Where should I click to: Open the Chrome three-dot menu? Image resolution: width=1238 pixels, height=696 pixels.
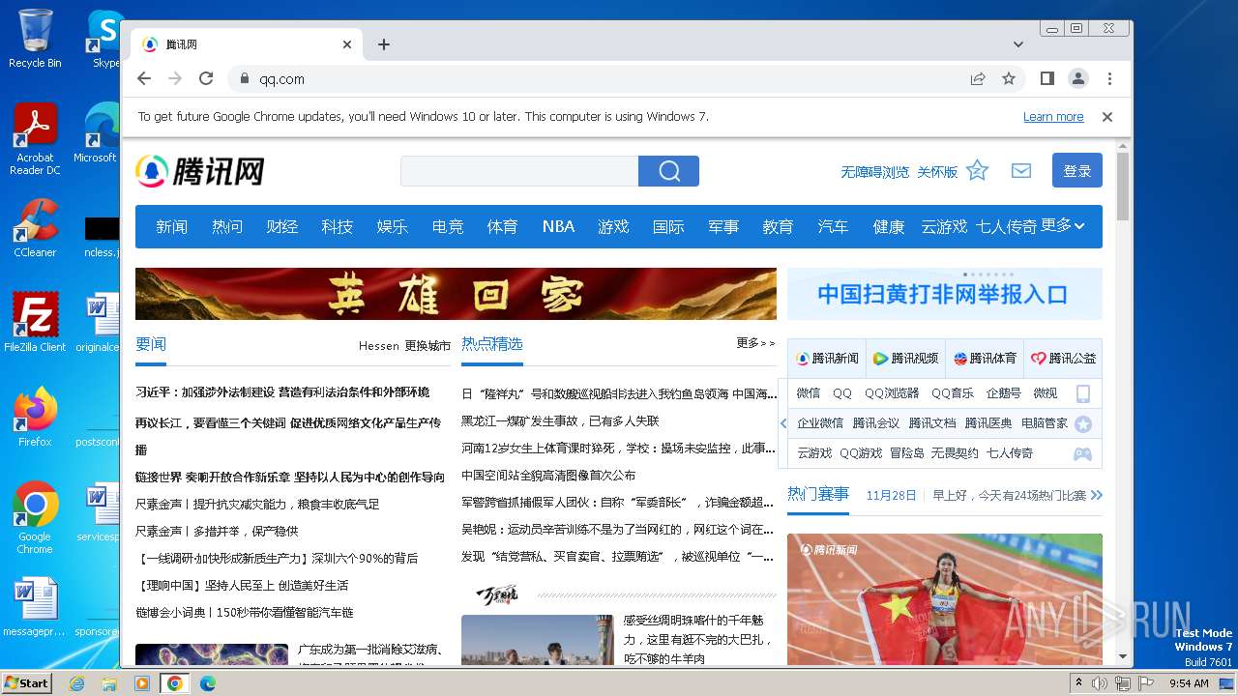1109,78
